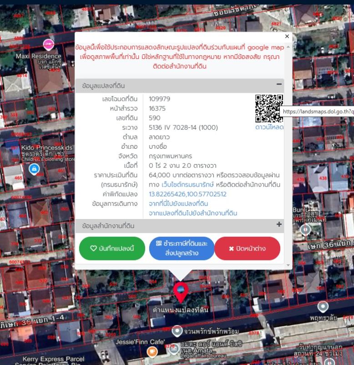The image size is (354, 365).
Task: Click the blue Kido Princesskids store marker
Action: 33,169
